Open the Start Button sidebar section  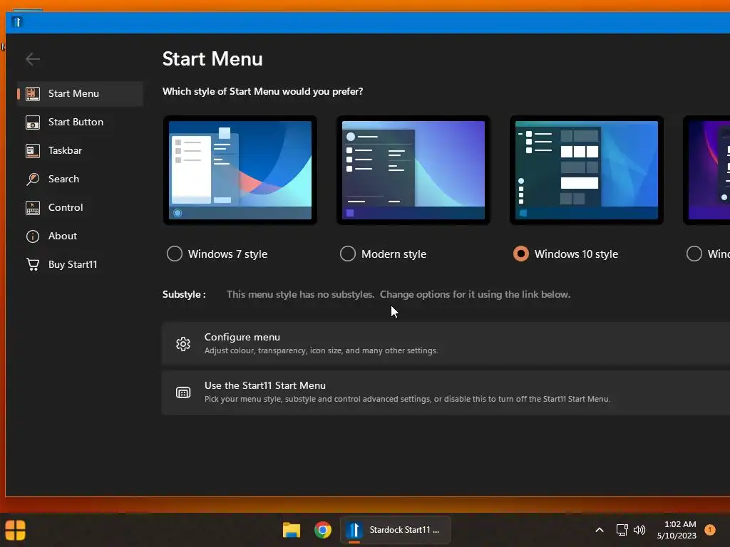tap(80, 122)
